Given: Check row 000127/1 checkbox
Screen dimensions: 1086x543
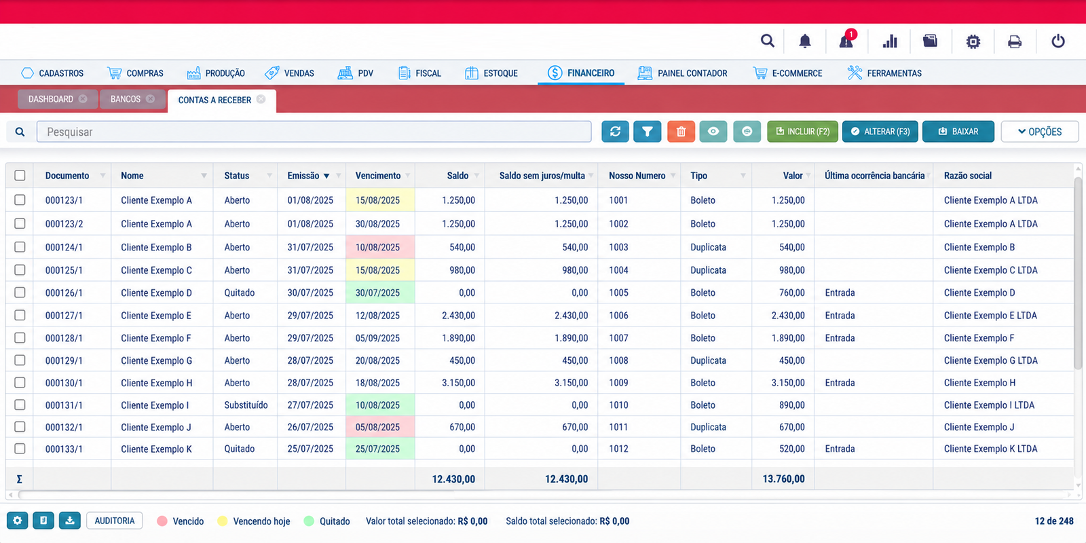Looking at the screenshot, I should [x=20, y=315].
